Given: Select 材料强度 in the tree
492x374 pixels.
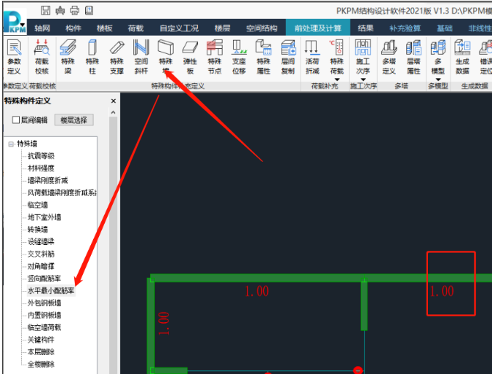Looking at the screenshot, I should pyautogui.click(x=41, y=168).
